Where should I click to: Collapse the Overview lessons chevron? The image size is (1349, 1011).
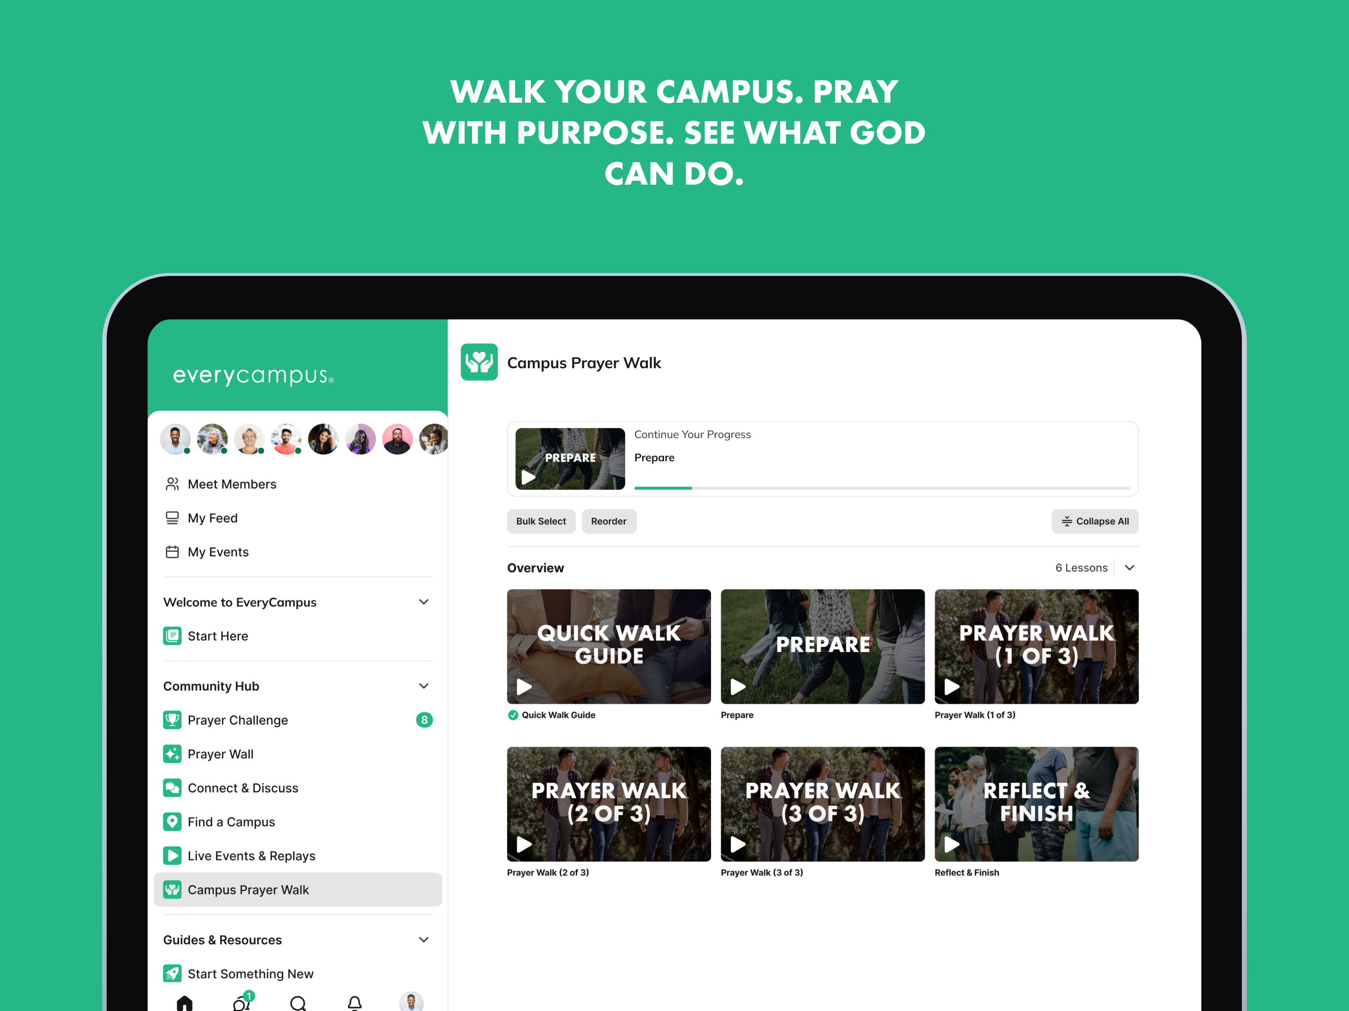point(1129,568)
